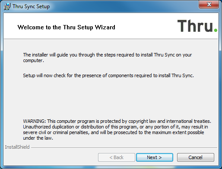Click the Thru logo in the header
This screenshot has height=169, width=222.
197,26
